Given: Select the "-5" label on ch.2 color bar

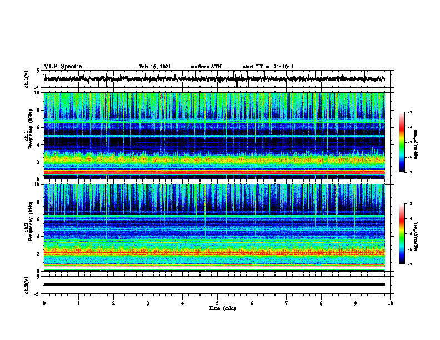Looking at the screenshot, I should tap(409, 234).
